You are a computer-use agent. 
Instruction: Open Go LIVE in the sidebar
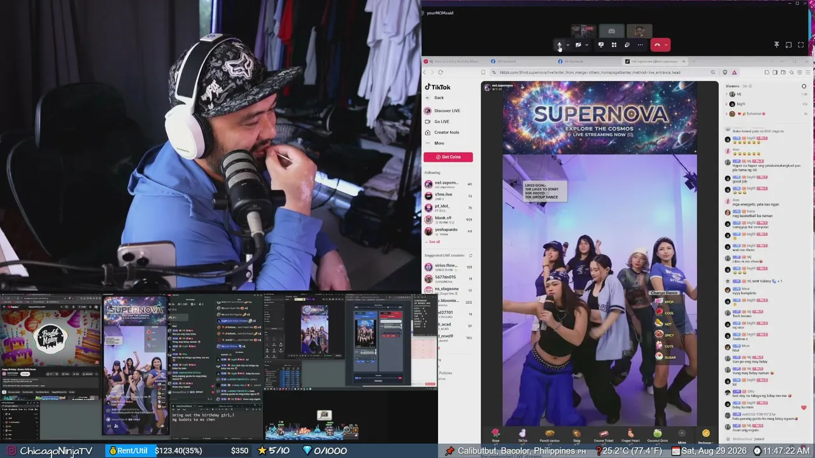pyautogui.click(x=437, y=121)
